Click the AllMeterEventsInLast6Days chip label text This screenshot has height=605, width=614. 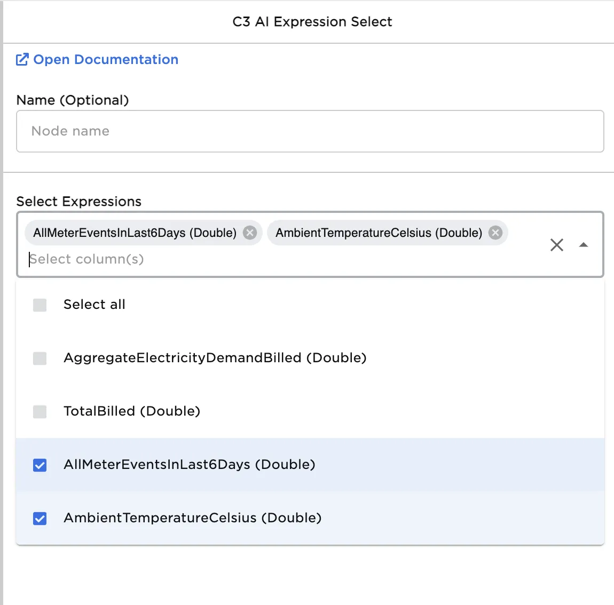point(135,233)
